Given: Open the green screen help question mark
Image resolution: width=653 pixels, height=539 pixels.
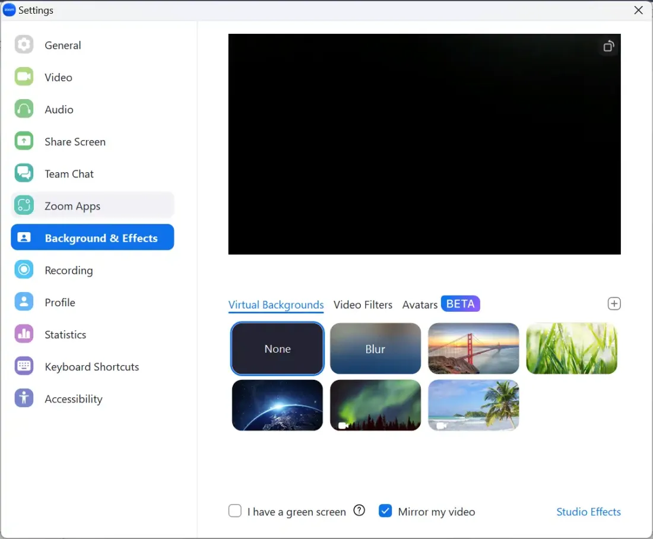Looking at the screenshot, I should click(359, 511).
